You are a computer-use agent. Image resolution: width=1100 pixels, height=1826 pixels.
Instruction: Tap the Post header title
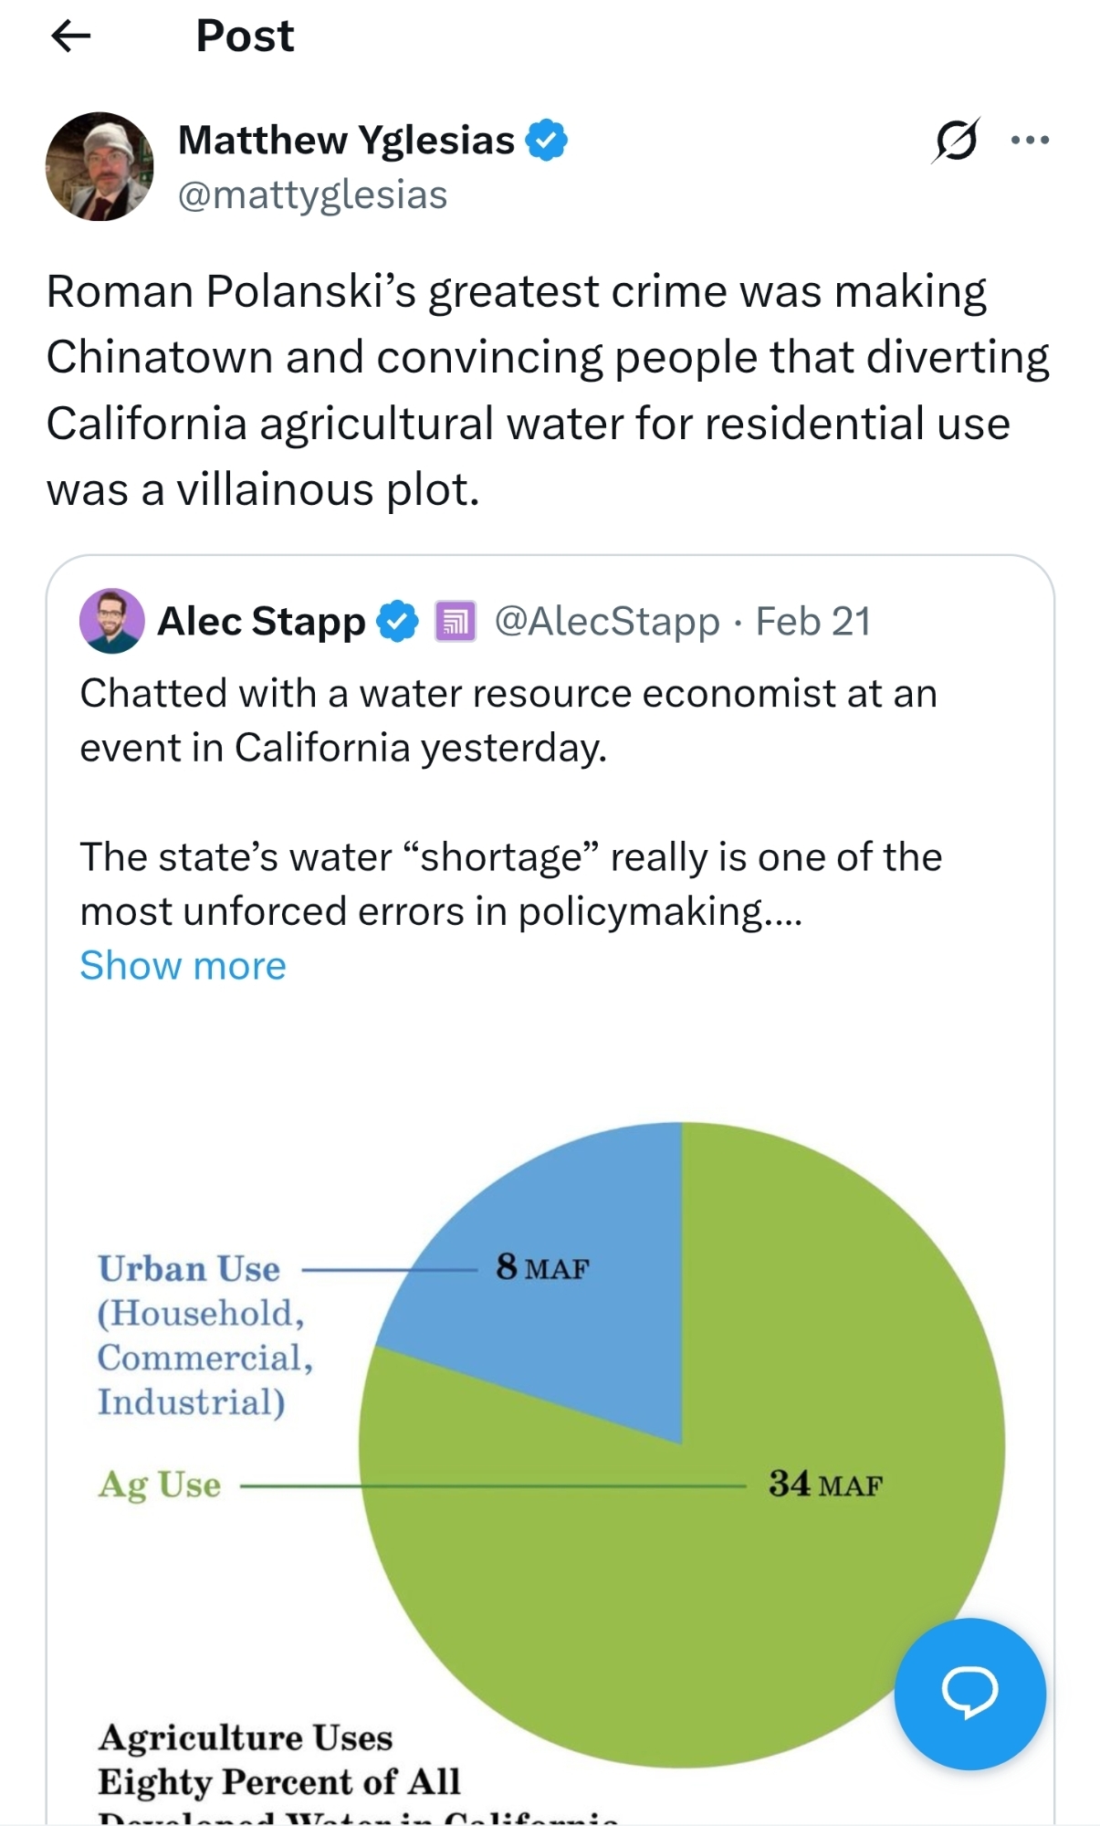point(245,37)
